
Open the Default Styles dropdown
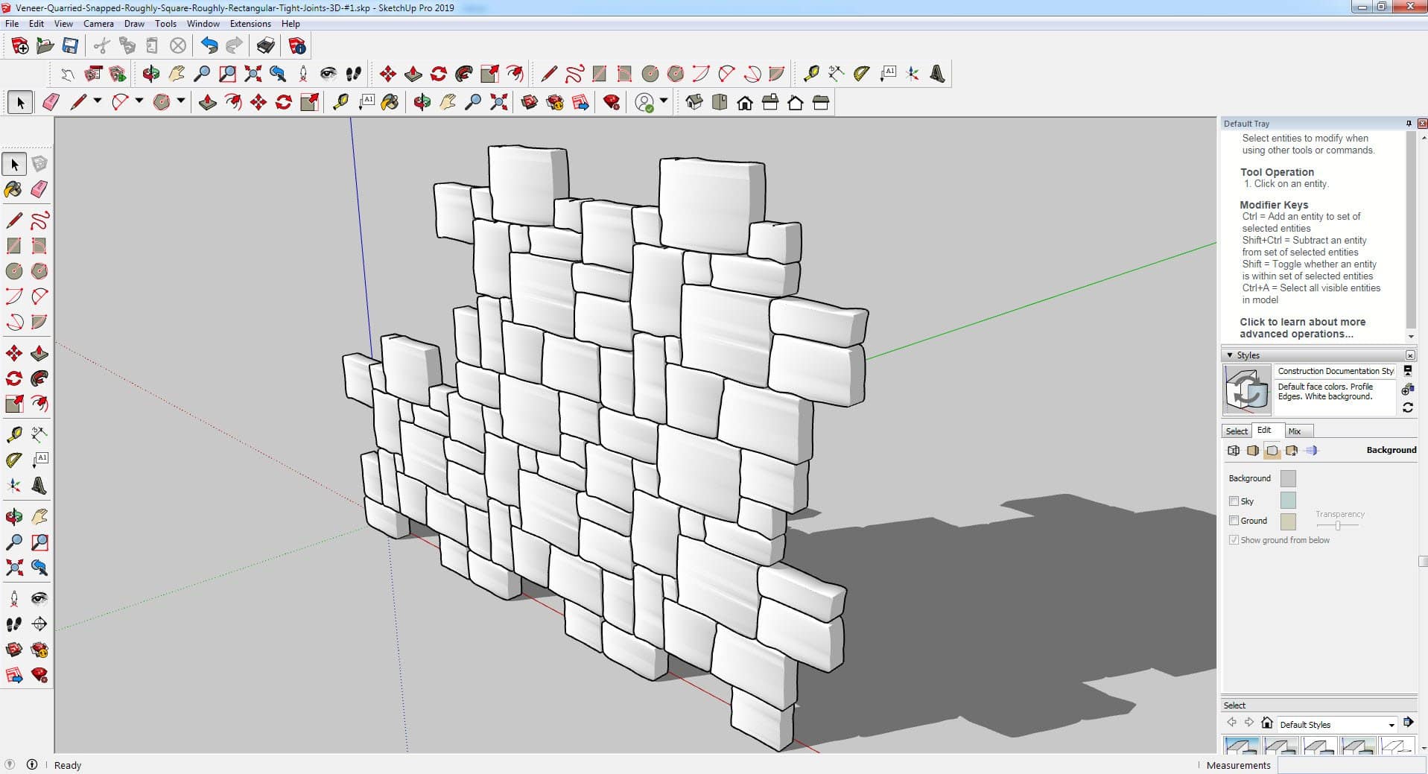pos(1391,725)
